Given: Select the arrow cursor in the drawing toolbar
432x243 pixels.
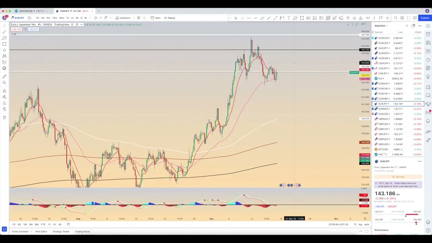Looking at the screenshot, I should 236,18.
